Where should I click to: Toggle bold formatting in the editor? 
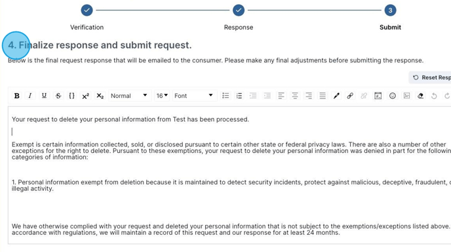(x=16, y=96)
